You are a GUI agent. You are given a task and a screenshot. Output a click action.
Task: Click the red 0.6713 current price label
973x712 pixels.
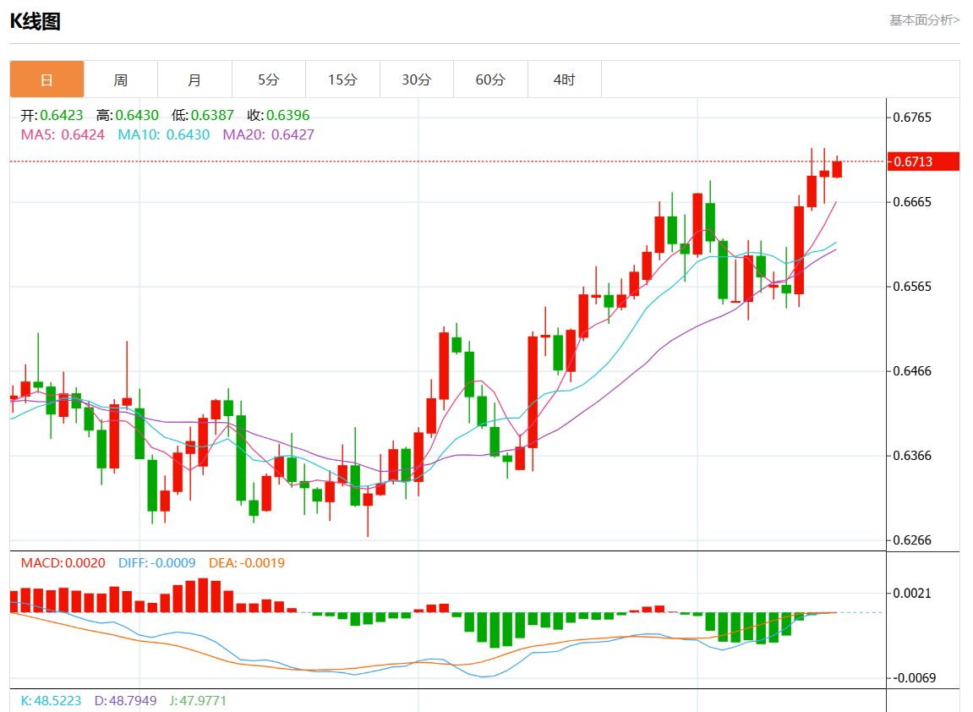click(923, 162)
